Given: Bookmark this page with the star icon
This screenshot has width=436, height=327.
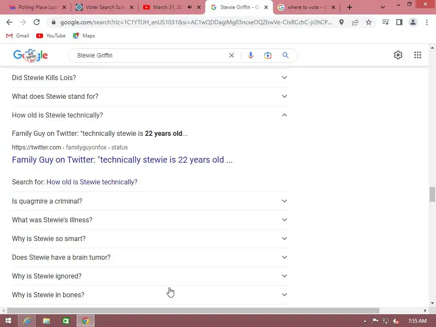Looking at the screenshot, I should click(368, 22).
